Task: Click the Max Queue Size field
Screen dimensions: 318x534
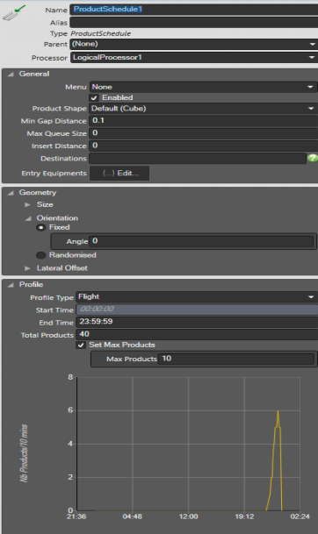Action: click(203, 133)
